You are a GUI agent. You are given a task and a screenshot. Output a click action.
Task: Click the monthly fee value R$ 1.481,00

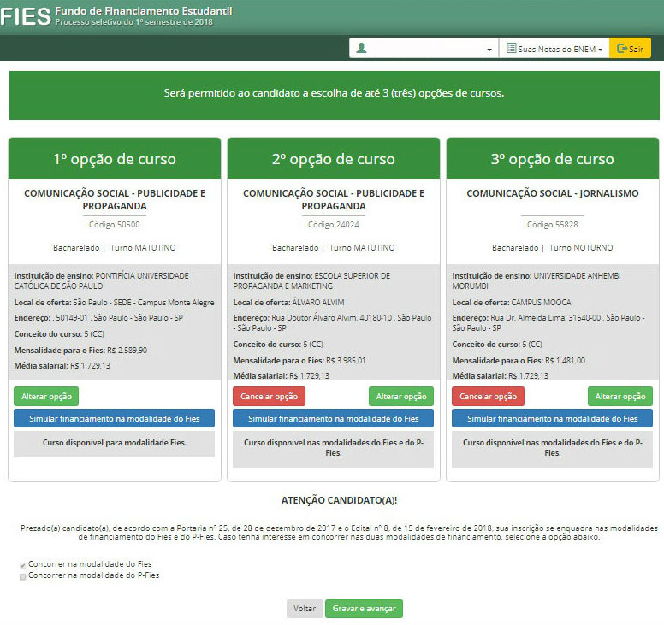(565, 361)
